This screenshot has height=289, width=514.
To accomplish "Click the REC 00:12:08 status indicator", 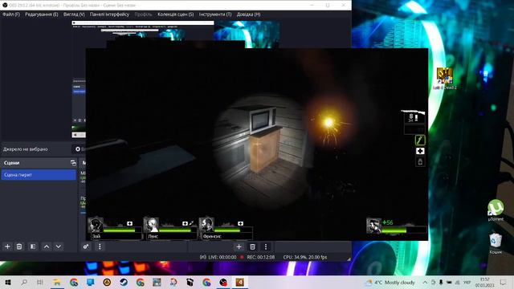I will click(x=258, y=257).
